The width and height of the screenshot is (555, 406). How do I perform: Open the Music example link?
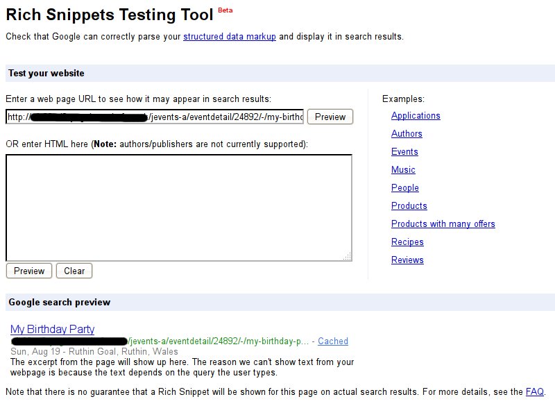(403, 170)
